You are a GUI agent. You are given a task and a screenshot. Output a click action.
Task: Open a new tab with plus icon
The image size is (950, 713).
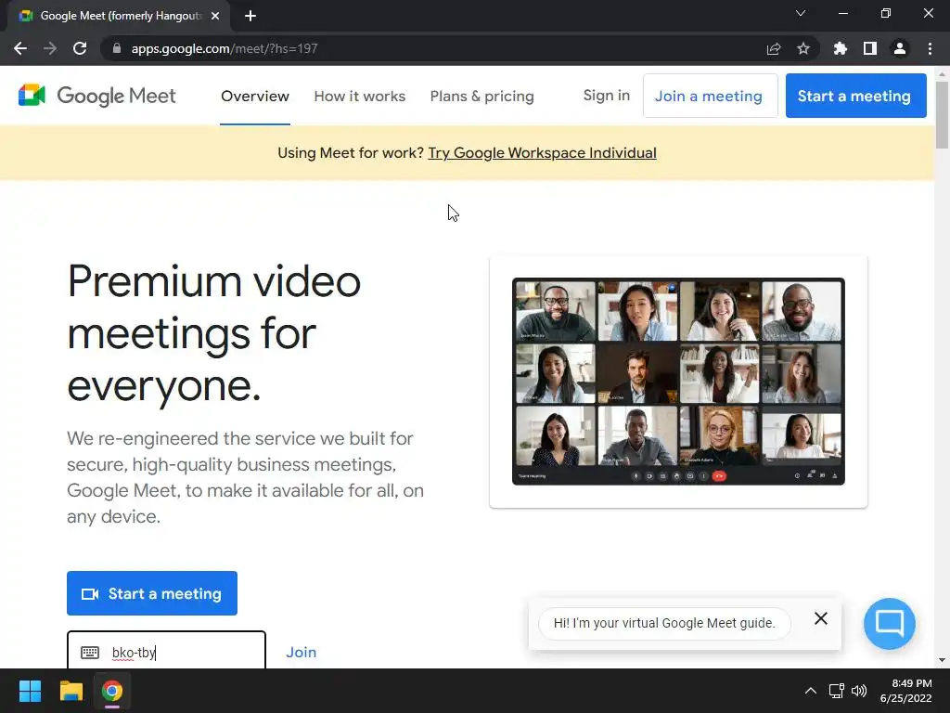click(x=250, y=17)
